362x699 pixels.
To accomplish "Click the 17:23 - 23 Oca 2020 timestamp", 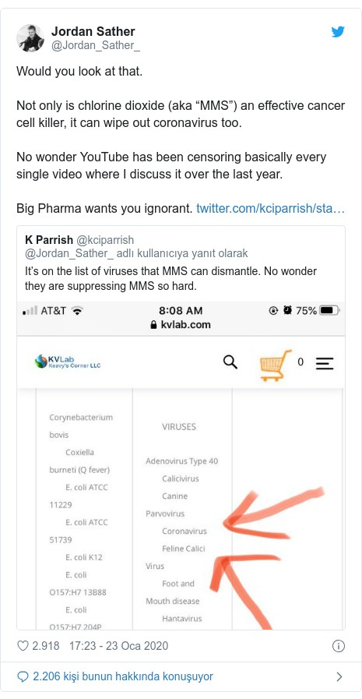I will [118, 645].
